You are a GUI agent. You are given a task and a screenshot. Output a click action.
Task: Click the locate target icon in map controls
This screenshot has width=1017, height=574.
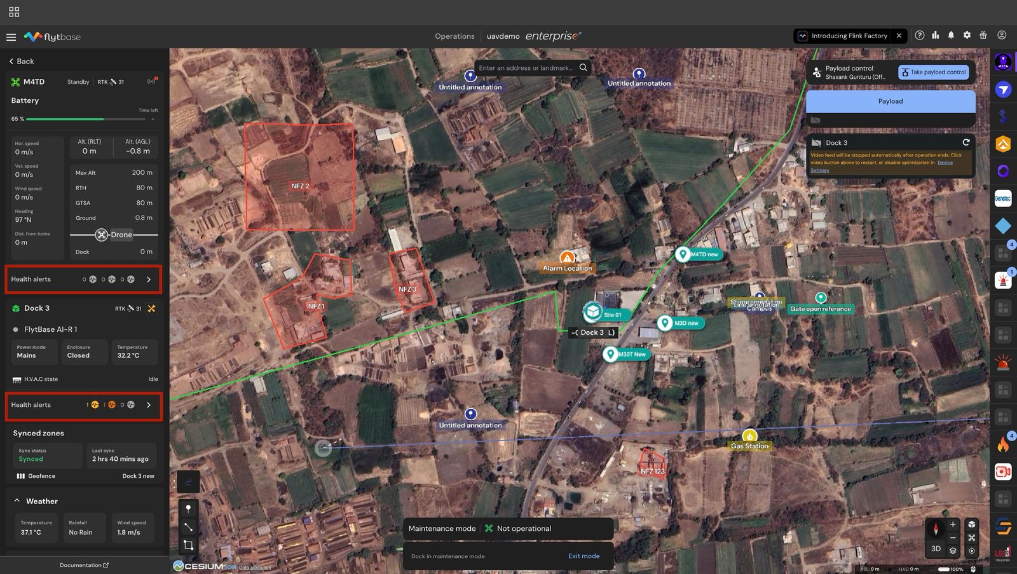point(972,550)
